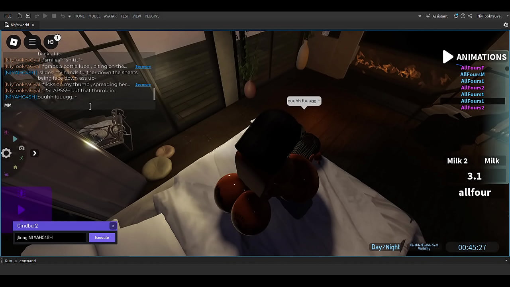Expand the right arrow chevron beside camera
Image resolution: width=510 pixels, height=287 pixels.
35,153
